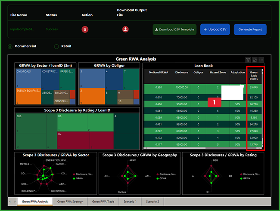The width and height of the screenshot is (280, 211).
Task: Click the Loan Book vertical scrollbar
Action: click(x=262, y=108)
